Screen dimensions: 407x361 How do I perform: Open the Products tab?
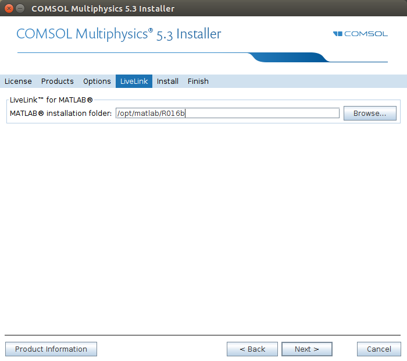pyautogui.click(x=57, y=82)
